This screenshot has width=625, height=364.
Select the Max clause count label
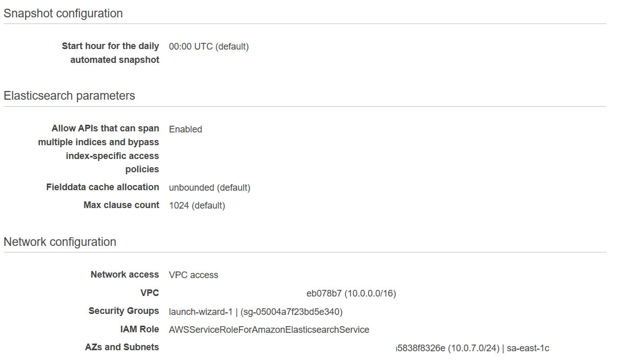(122, 205)
